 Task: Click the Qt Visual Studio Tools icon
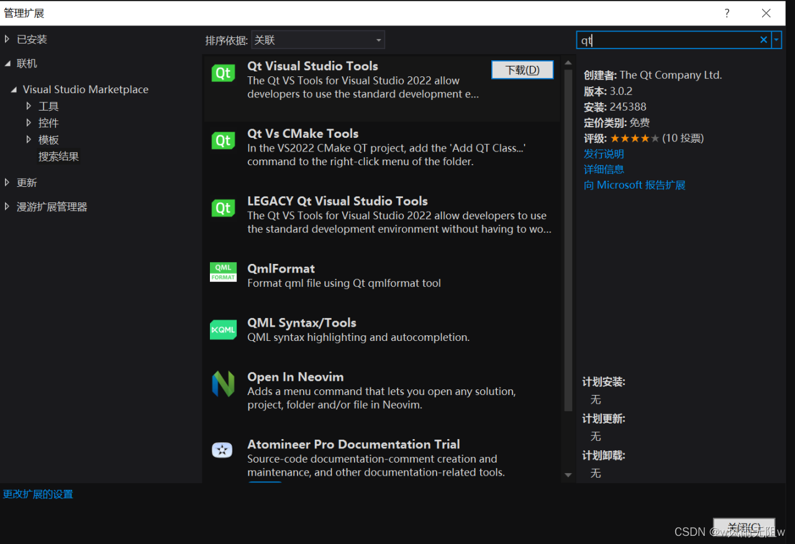click(223, 73)
